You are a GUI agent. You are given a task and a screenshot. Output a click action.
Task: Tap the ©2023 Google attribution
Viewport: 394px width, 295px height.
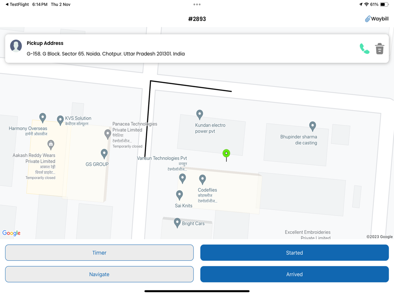tap(379, 236)
